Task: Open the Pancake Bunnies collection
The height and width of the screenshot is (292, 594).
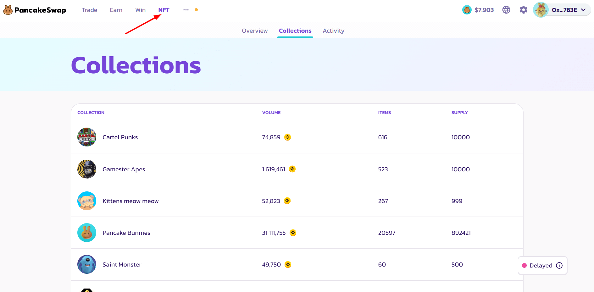Action: (x=126, y=233)
